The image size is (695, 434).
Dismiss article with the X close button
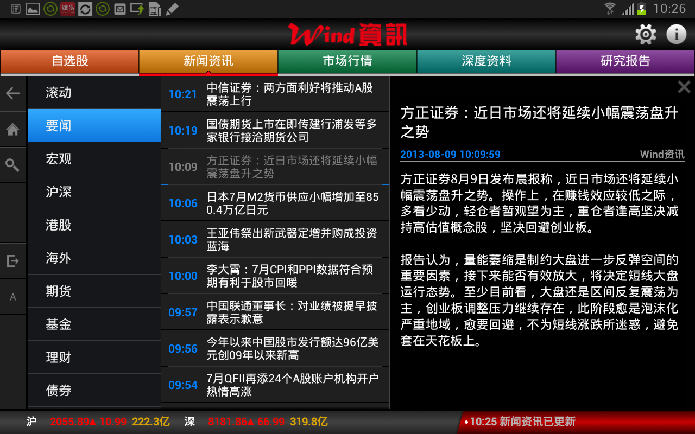tap(684, 86)
